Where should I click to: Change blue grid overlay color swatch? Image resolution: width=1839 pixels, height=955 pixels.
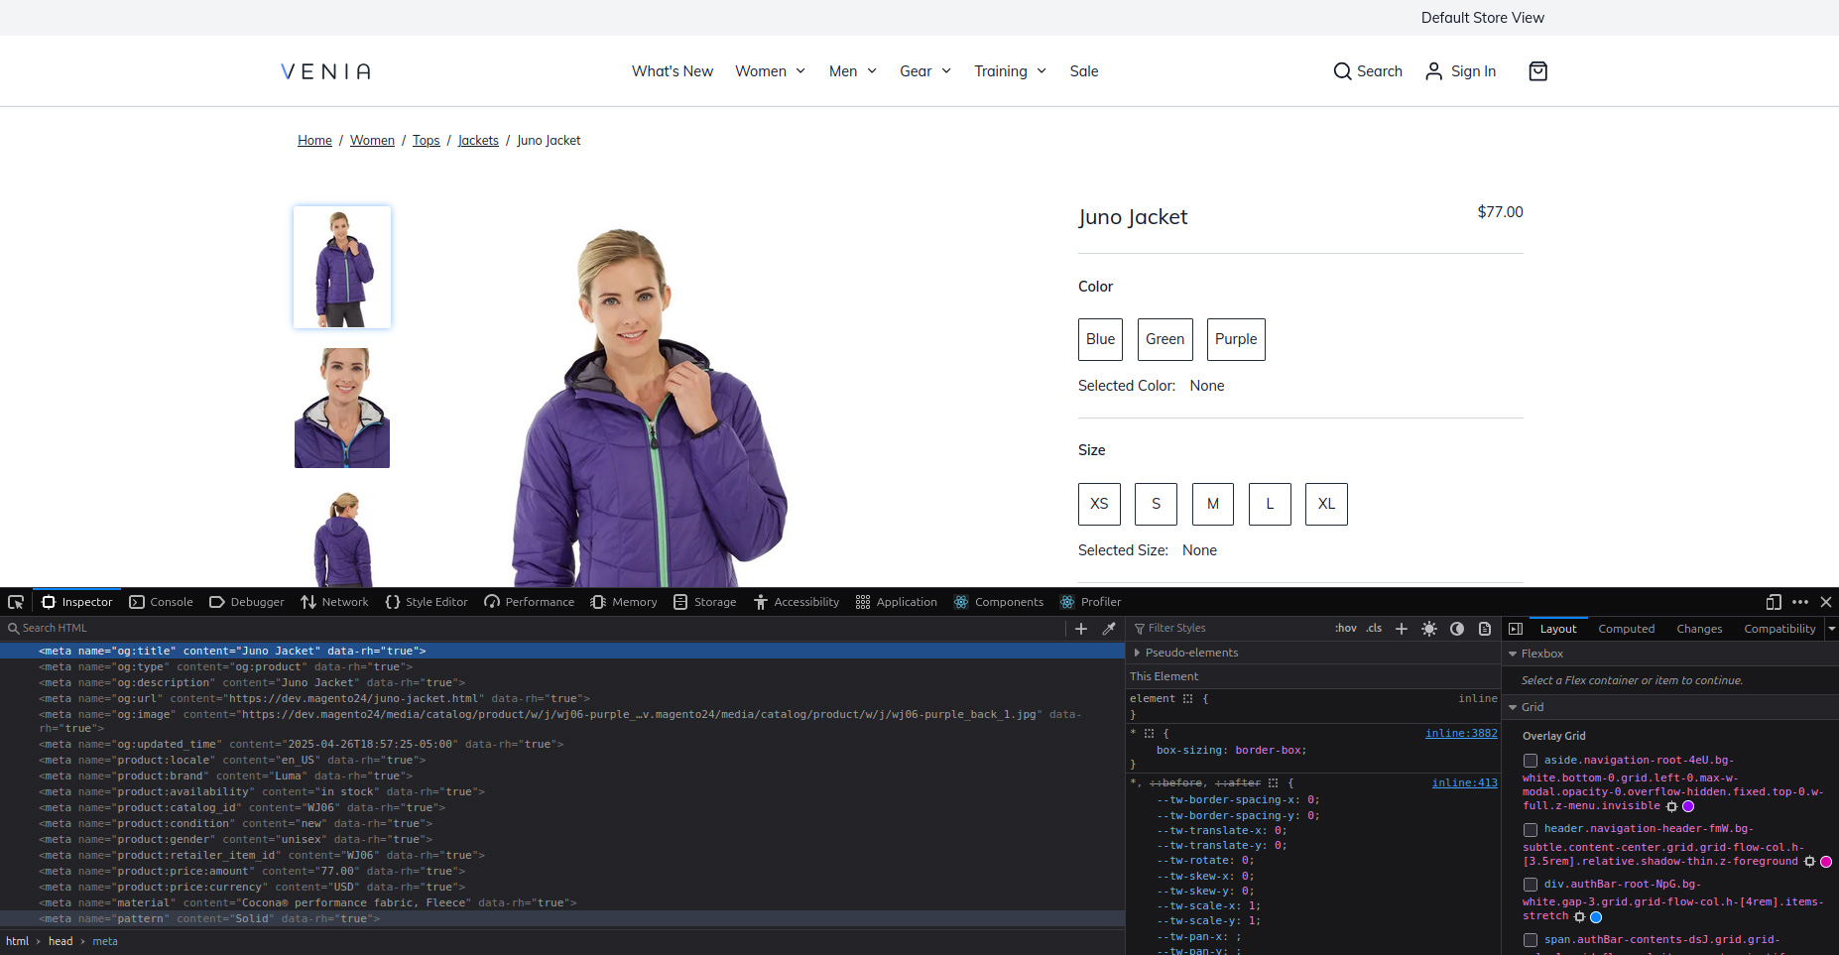click(1596, 917)
